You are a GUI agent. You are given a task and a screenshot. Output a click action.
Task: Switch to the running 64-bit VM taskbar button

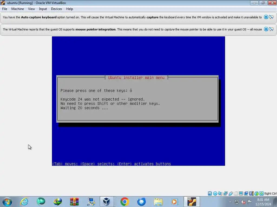click(192, 202)
